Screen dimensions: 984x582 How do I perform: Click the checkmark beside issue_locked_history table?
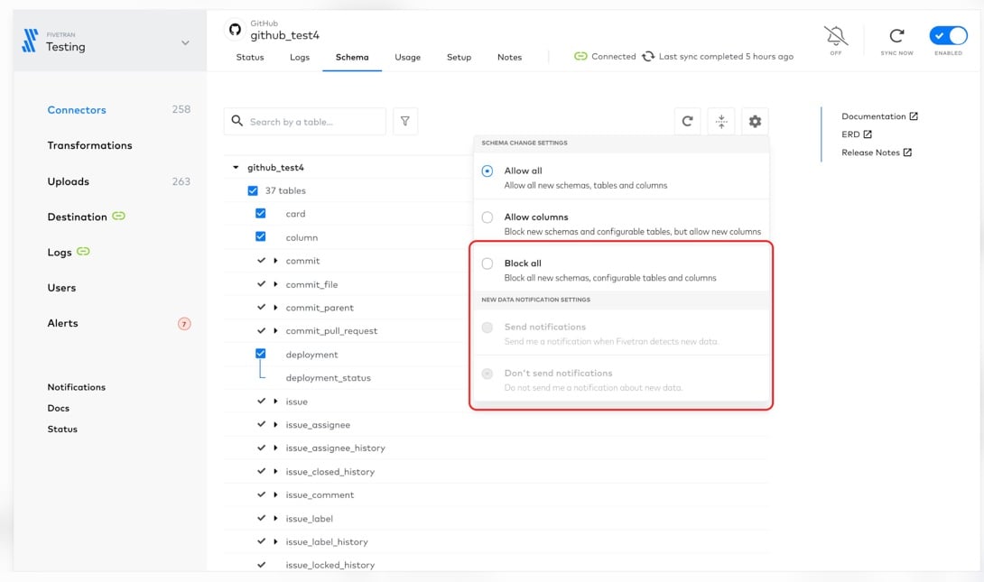[261, 565]
